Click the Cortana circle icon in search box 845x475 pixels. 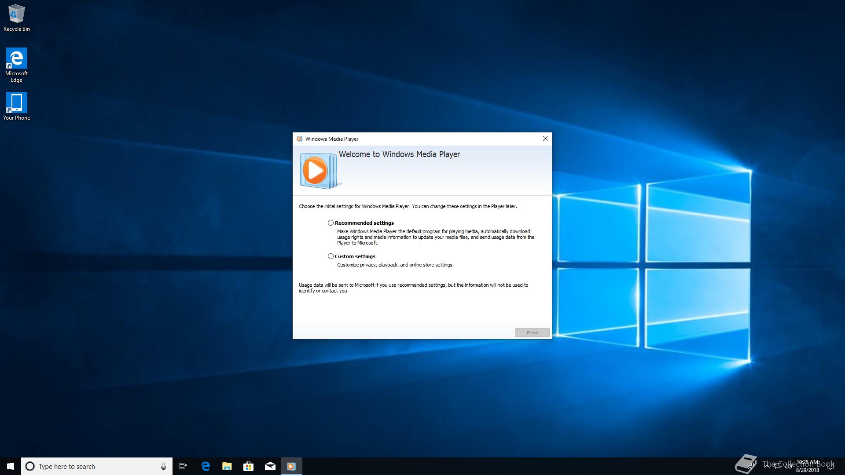click(30, 466)
